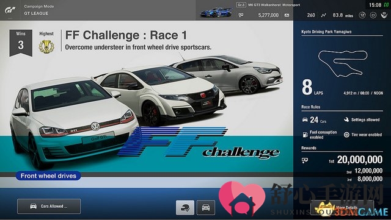Click the Settings allowed wrench icon

pyautogui.click(x=346, y=119)
